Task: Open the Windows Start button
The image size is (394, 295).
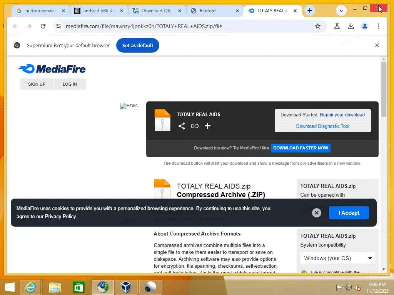Action: [x=10, y=287]
